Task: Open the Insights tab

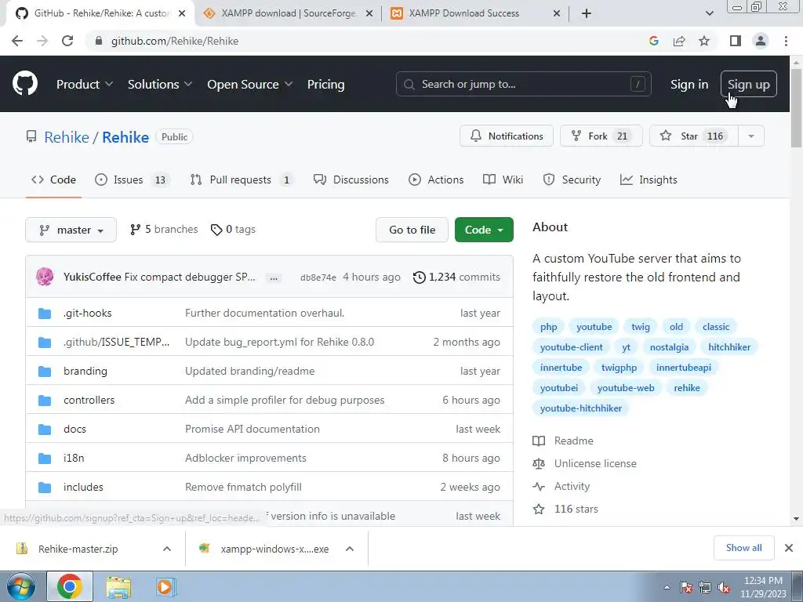Action: [649, 180]
